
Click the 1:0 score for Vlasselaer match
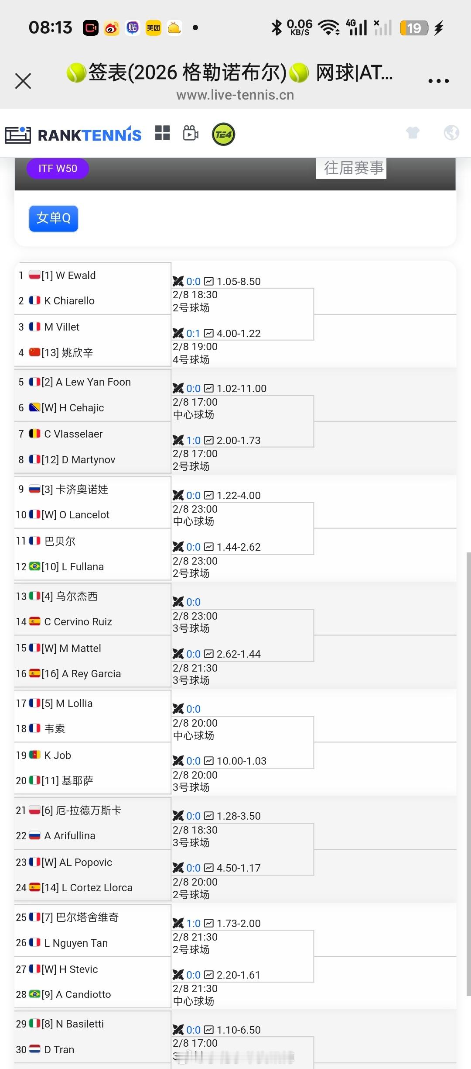coord(193,440)
